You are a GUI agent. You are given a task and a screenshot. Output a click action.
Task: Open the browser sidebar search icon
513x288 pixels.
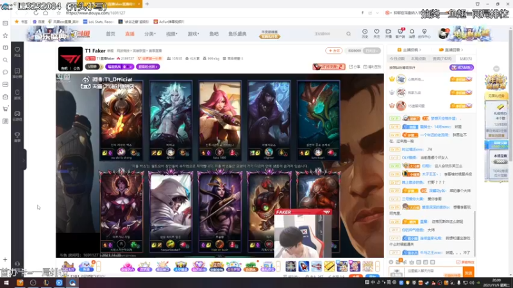point(5,60)
